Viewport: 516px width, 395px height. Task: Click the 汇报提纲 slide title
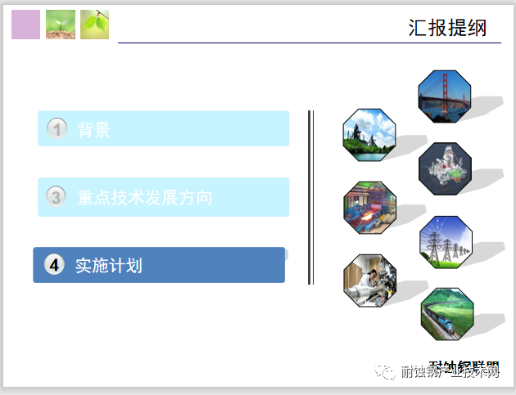coord(447,28)
